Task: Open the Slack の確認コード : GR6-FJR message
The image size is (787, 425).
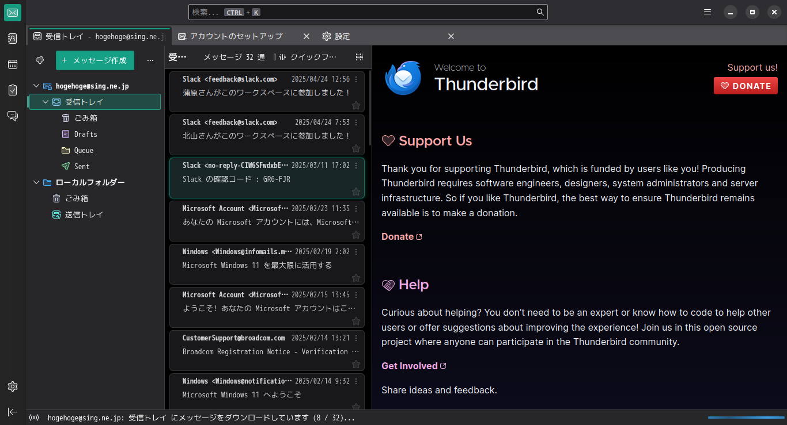Action: coord(267,178)
